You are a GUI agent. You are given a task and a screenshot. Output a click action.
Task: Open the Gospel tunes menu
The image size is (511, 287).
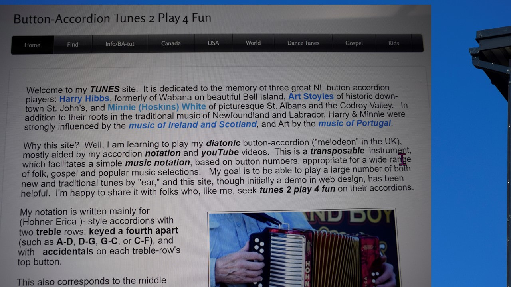click(x=354, y=43)
